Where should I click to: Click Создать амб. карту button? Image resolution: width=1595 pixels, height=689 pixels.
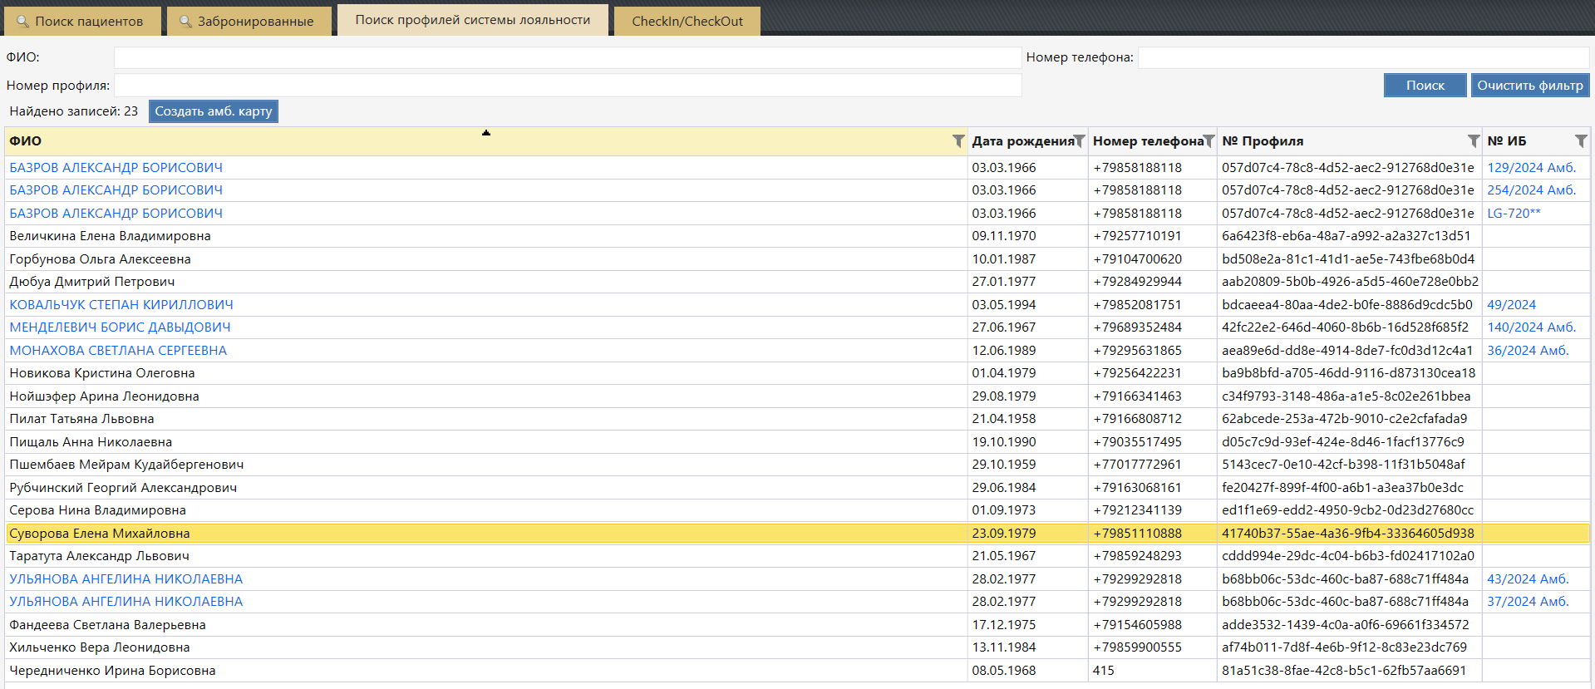point(213,111)
